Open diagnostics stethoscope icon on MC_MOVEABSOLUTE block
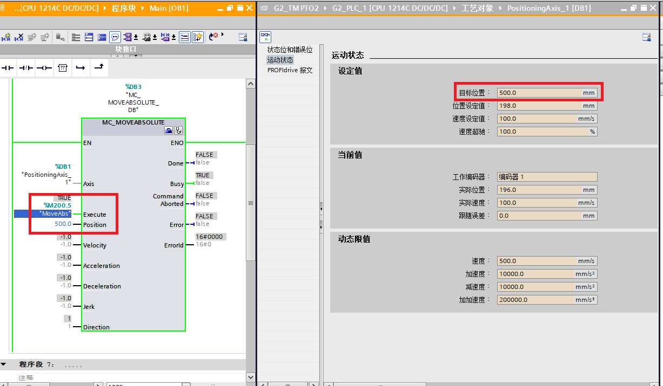Viewport: 663px width, 386px height. click(178, 130)
